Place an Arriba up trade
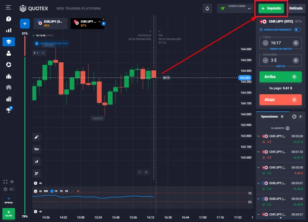Screen dimensions: 308x222 (x=281, y=77)
